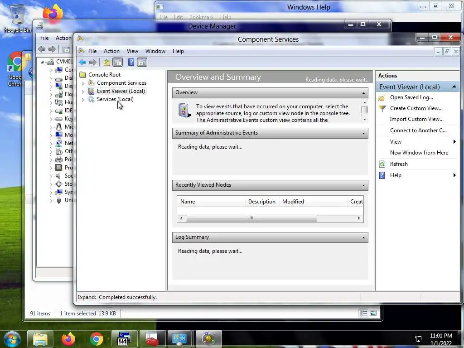Viewport: 464px width, 348px height.
Task: Open the File menu in Device Manager window
Action: (44, 38)
